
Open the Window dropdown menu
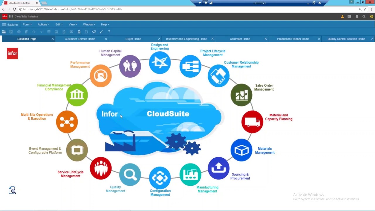(x=89, y=24)
